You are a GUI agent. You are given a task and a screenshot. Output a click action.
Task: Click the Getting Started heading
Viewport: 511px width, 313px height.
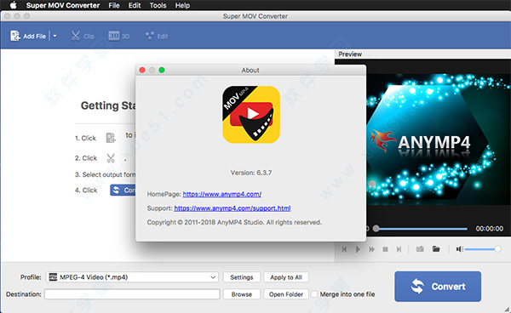pos(108,105)
